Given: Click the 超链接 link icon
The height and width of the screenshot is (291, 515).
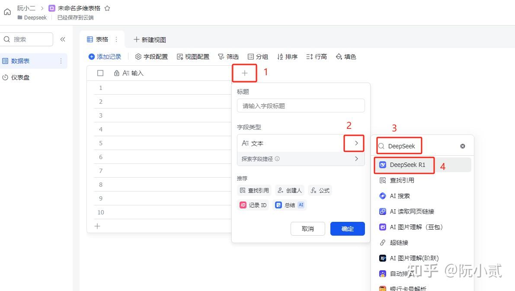Looking at the screenshot, I should click(x=383, y=243).
